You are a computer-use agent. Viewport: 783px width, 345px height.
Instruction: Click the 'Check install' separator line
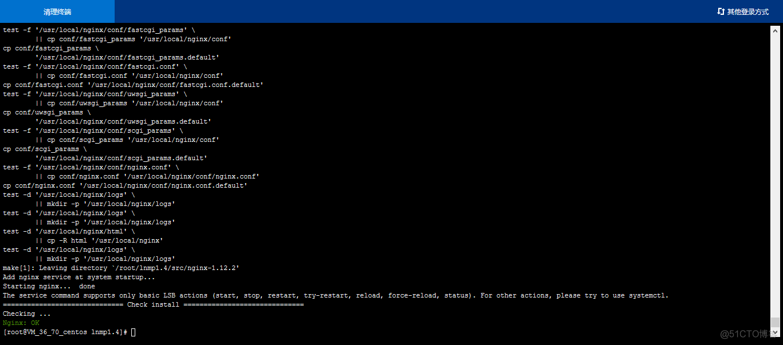[153, 304]
